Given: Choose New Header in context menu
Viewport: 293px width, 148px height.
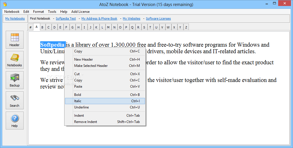Looking at the screenshot, I should 105,59.
